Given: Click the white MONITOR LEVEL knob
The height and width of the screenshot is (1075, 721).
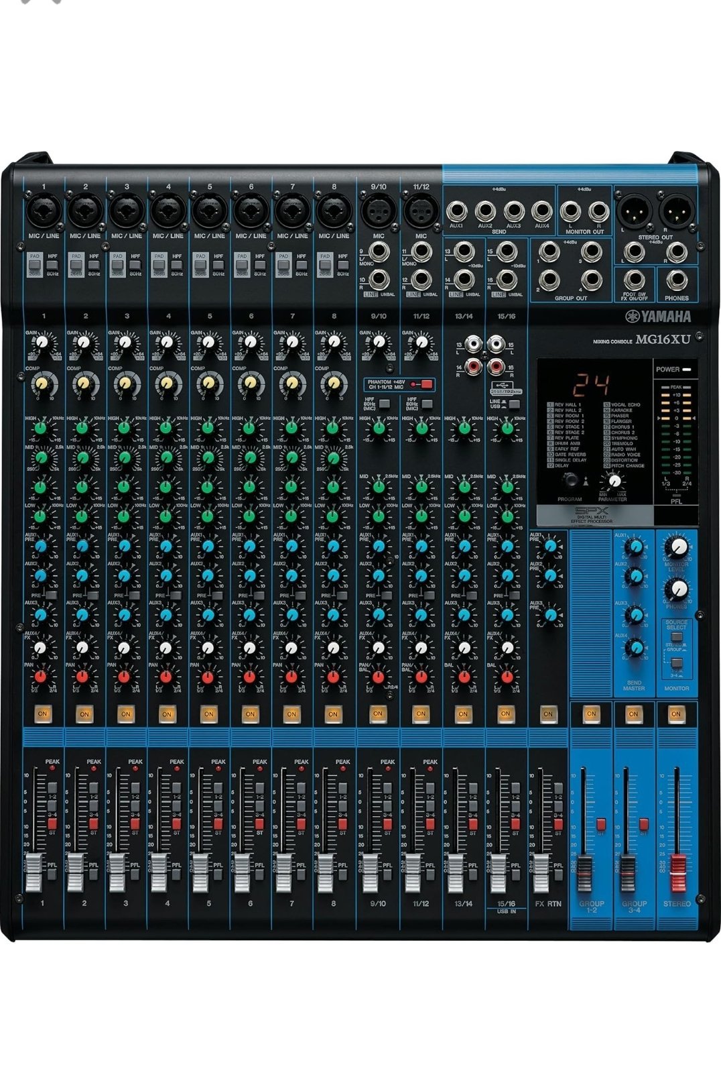Looking at the screenshot, I should (677, 547).
